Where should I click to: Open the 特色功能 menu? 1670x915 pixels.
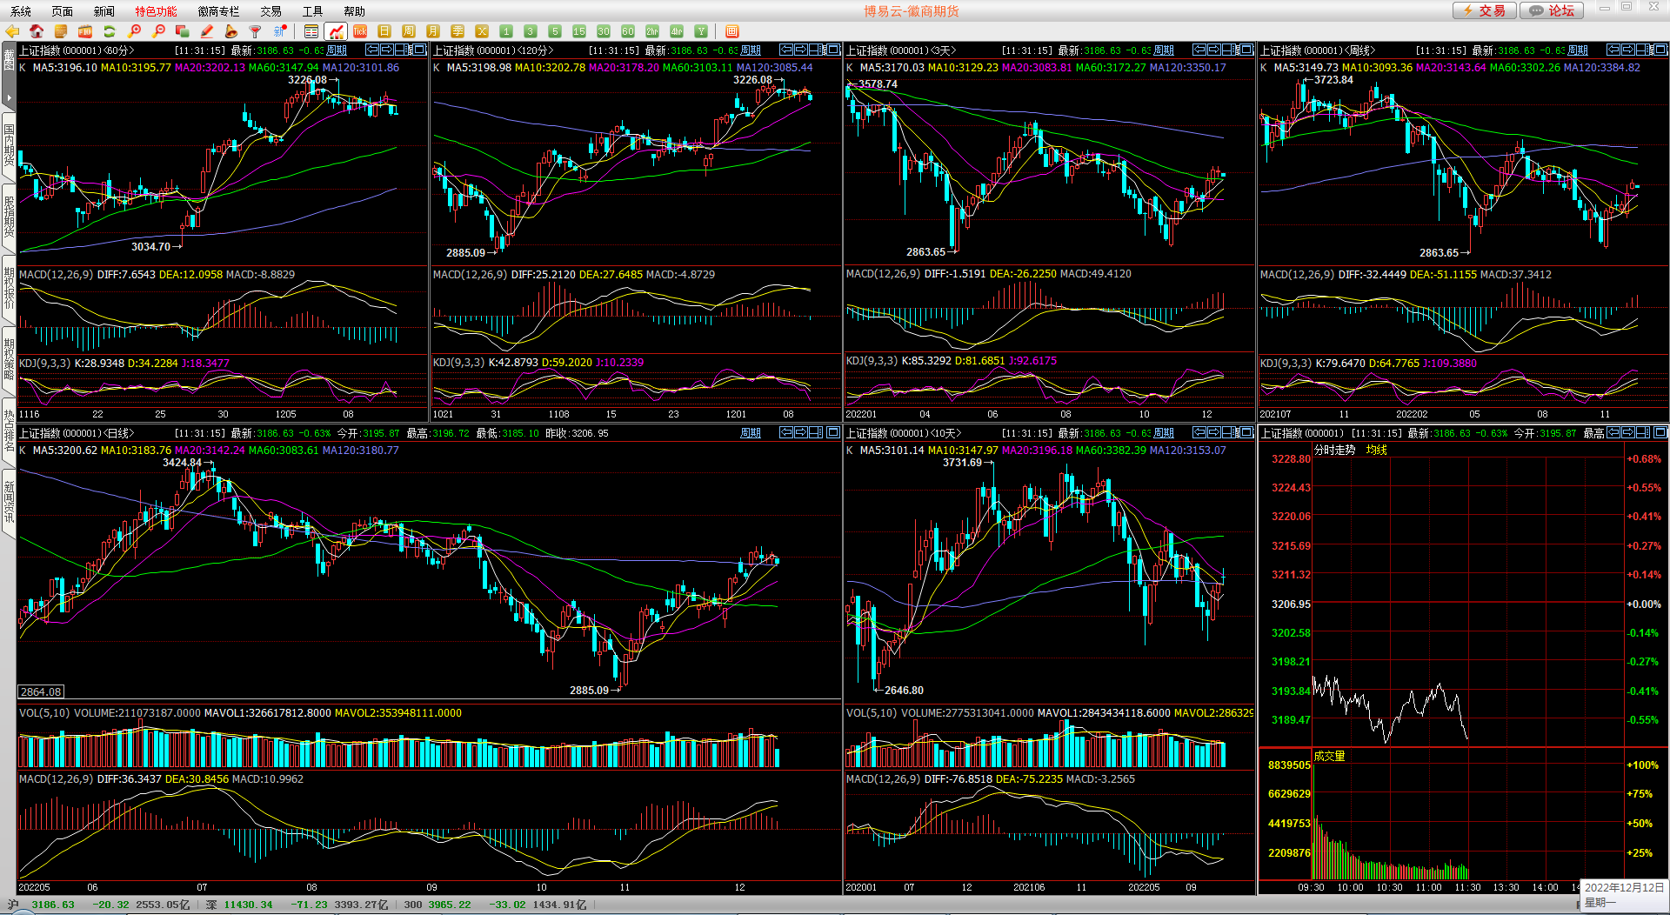click(x=156, y=11)
